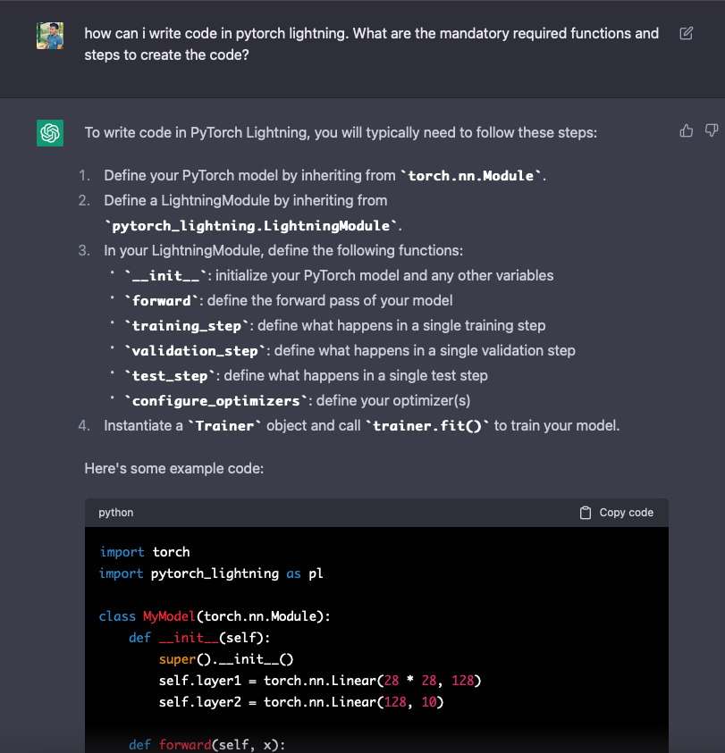
Task: Click `pytorch_lightning.LightningModule` inline code
Action: click(251, 226)
